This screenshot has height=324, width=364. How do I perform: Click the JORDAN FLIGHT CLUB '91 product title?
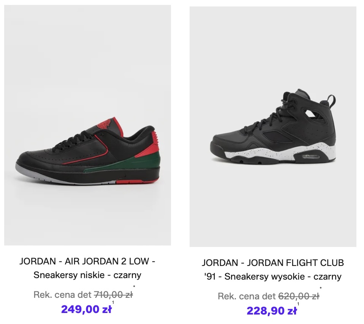[x=273, y=269]
